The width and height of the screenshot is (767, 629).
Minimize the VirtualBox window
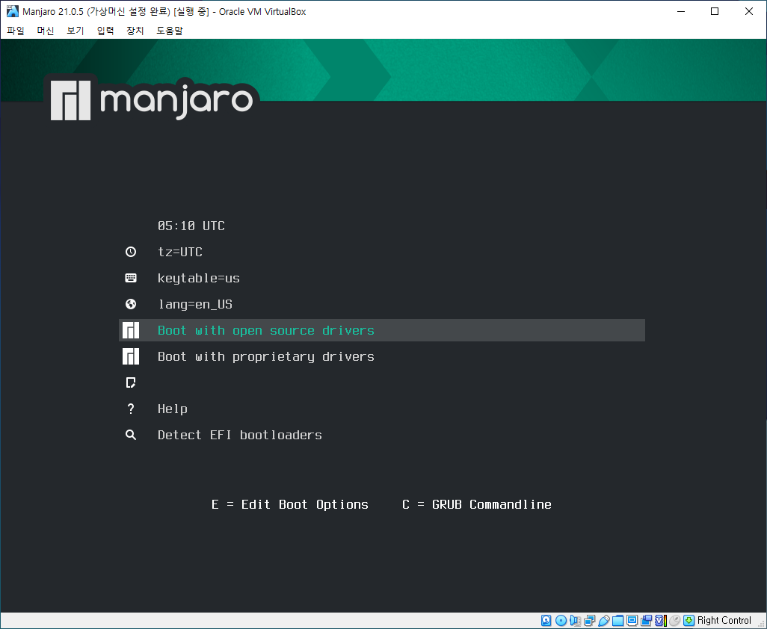[x=681, y=11]
